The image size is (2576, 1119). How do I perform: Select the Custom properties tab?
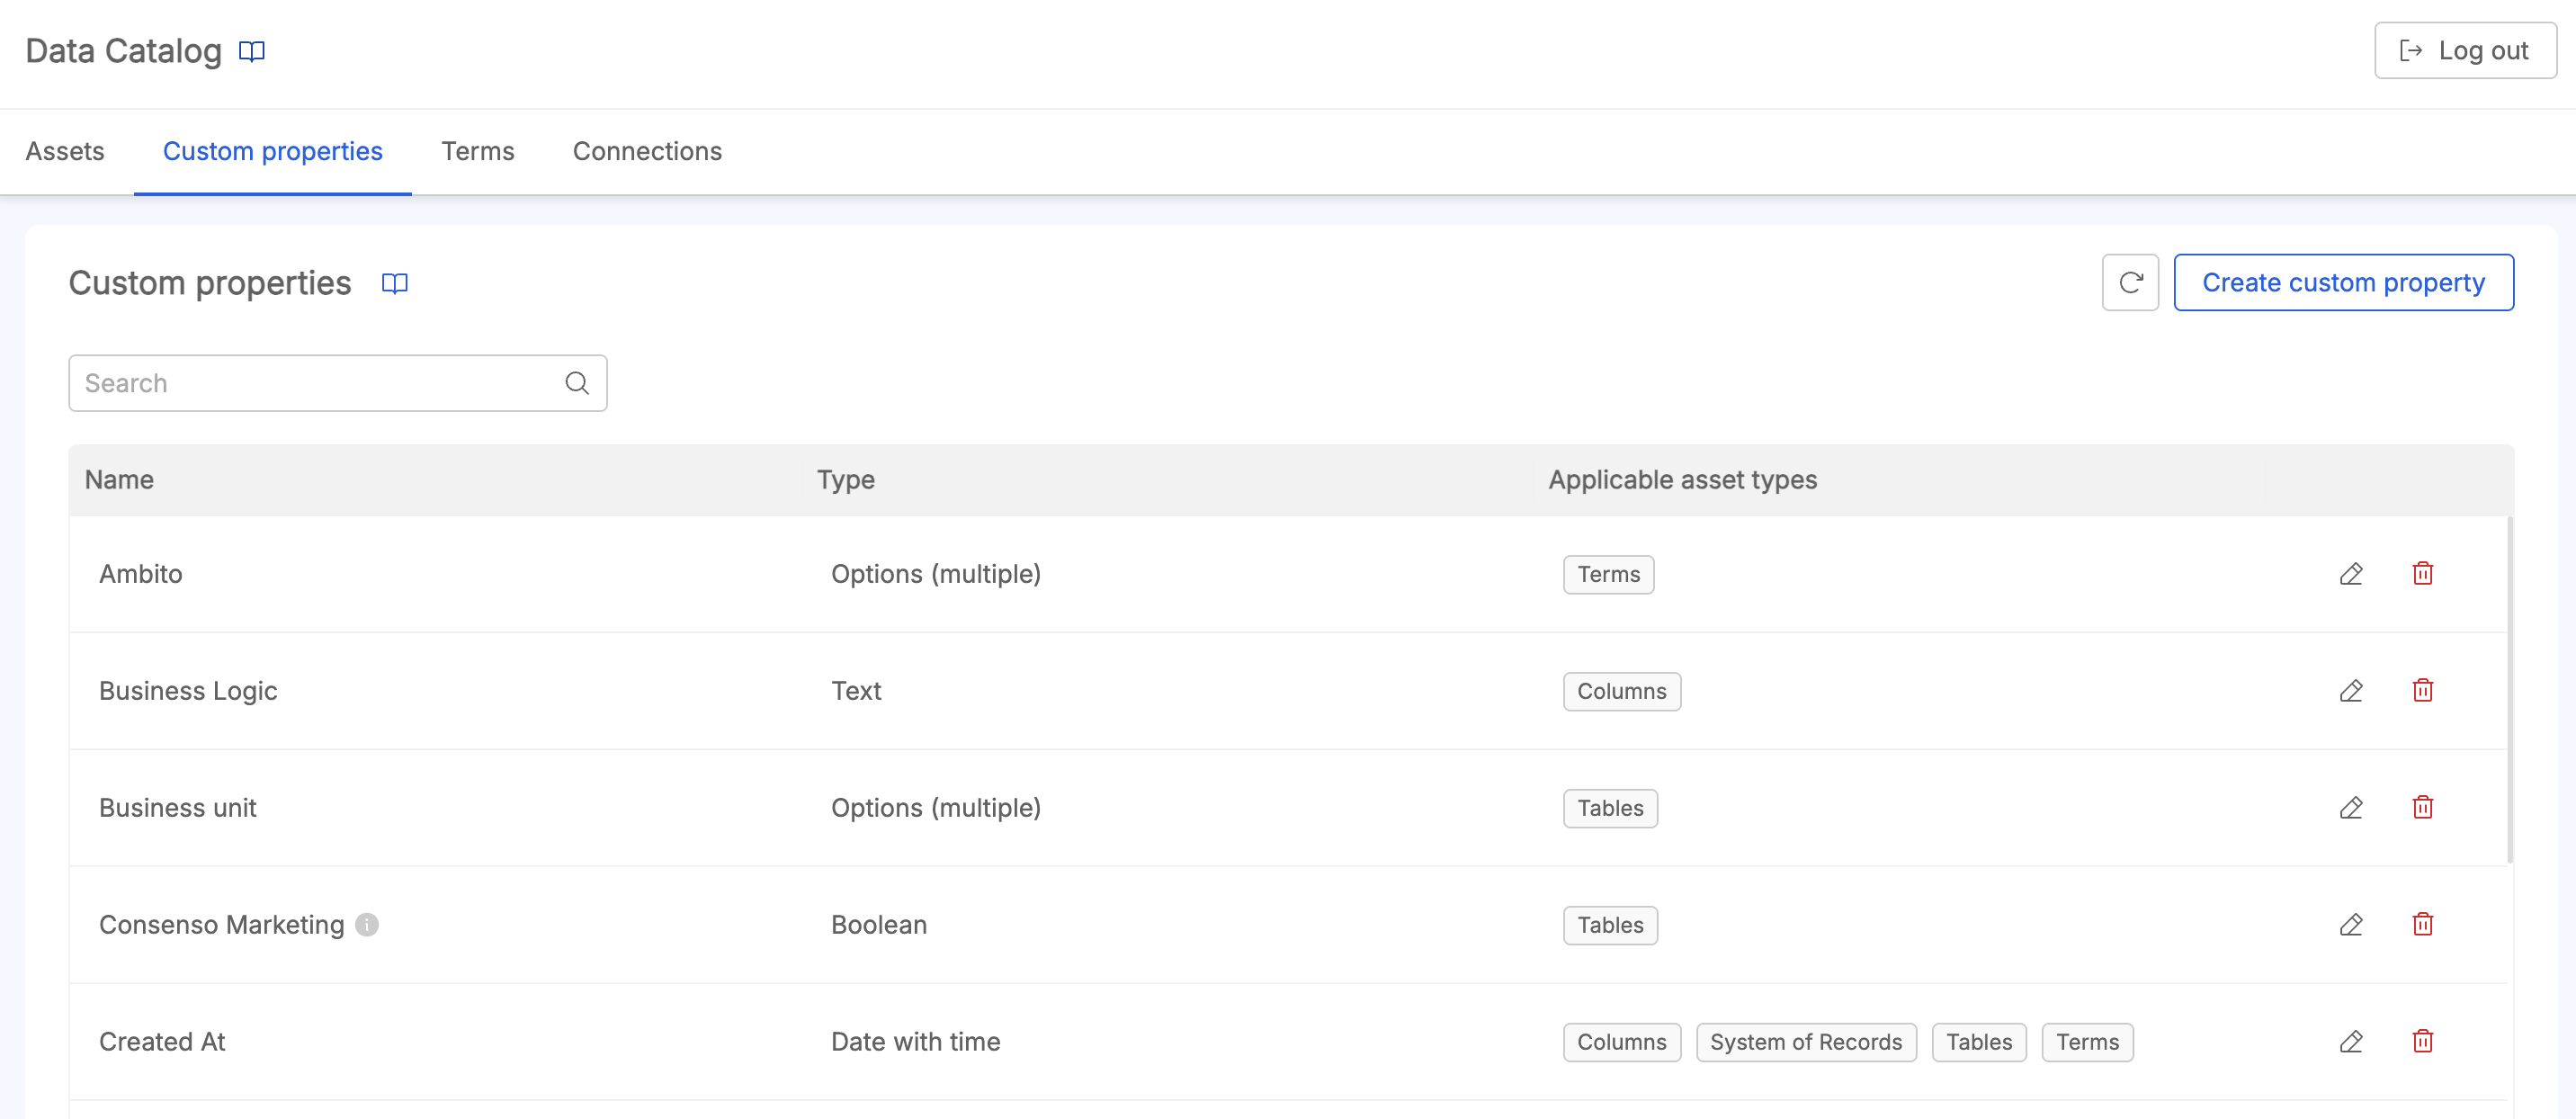click(x=273, y=151)
